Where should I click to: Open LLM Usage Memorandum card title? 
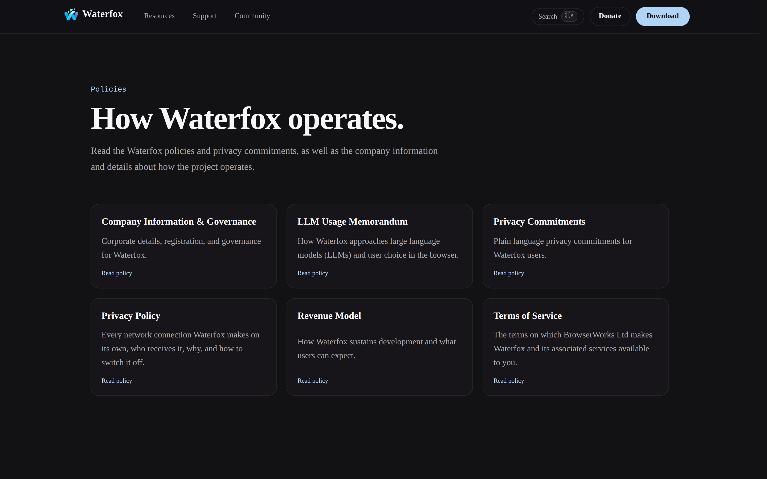[352, 221]
